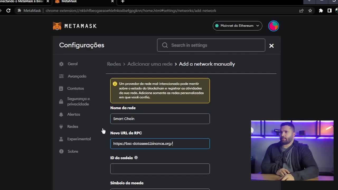
Task: Open the account avatar menu
Action: 273,26
